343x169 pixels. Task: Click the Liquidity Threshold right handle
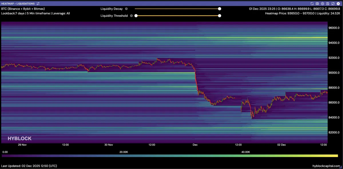point(219,16)
